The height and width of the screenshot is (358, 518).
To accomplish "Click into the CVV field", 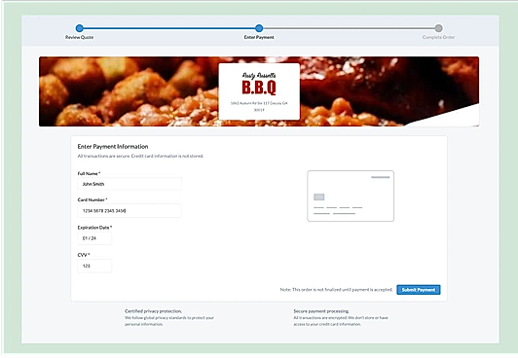I will point(94,266).
